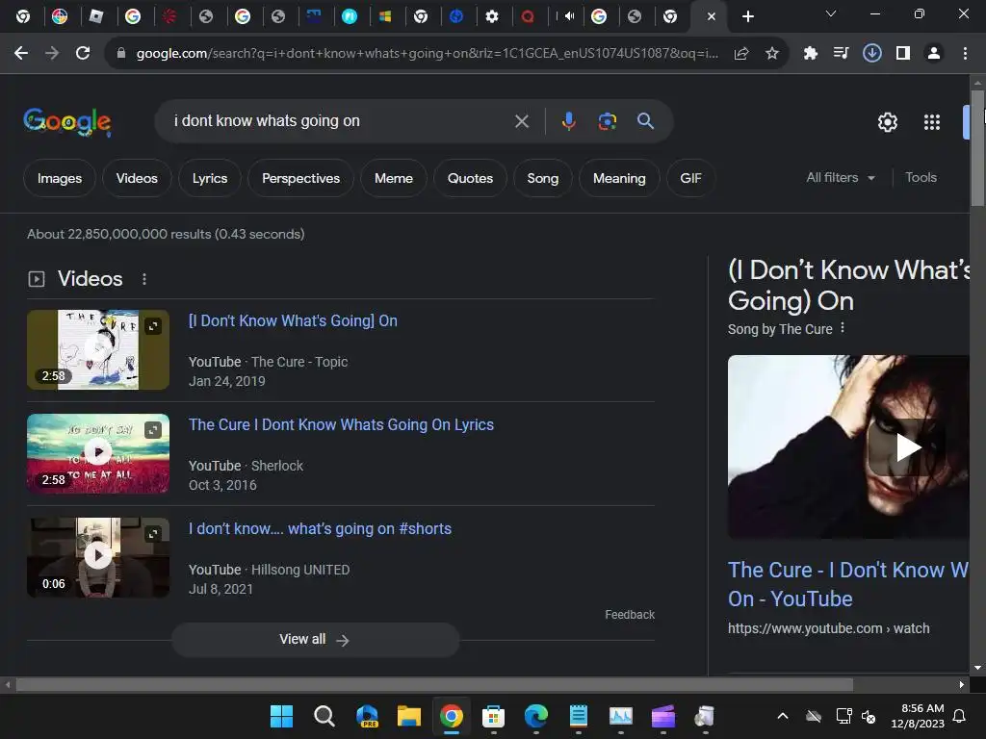The image size is (986, 739).
Task: Expand preview of The Cure Topic video
Action: point(153,326)
